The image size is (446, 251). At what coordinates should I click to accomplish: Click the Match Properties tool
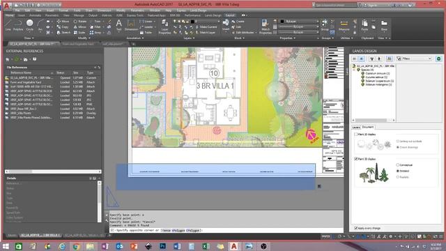click(x=266, y=26)
